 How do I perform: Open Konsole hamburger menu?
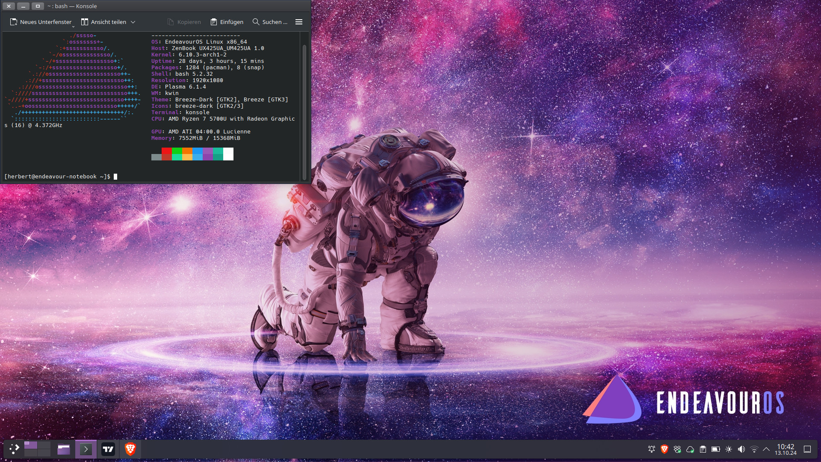(299, 22)
